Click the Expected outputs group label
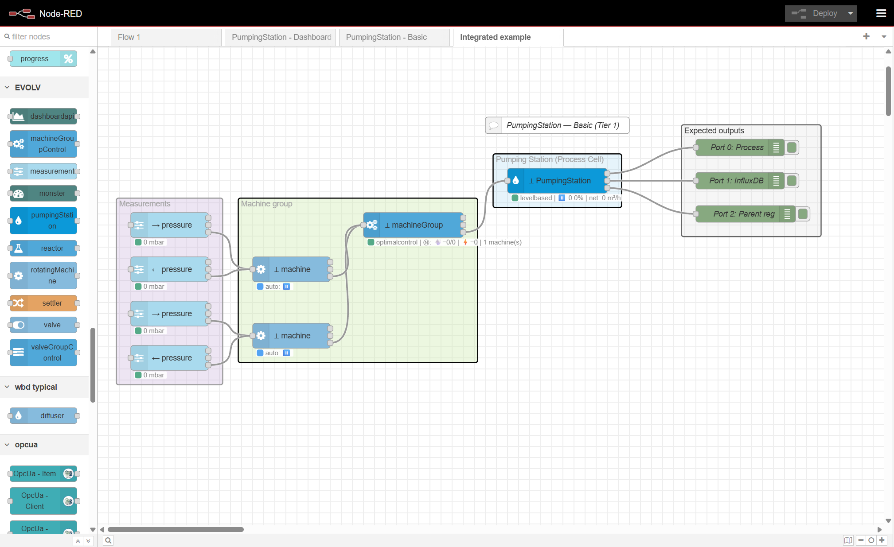 714,131
